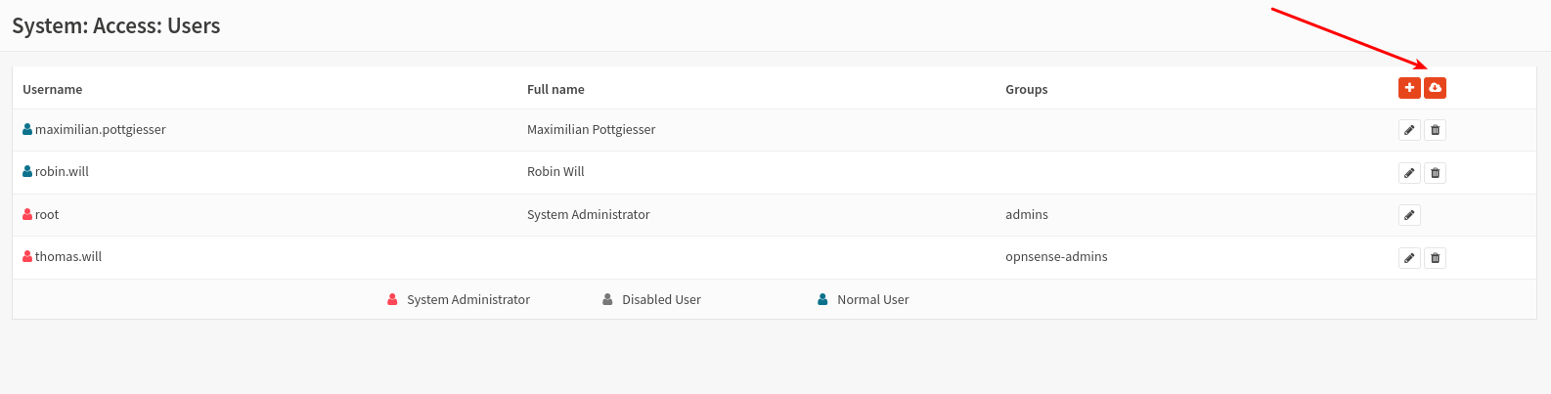
Task: Click the user icon beside robin.will
Action: click(x=27, y=171)
